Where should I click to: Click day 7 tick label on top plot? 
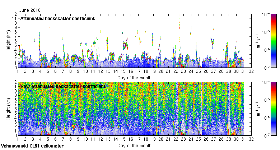63,71
